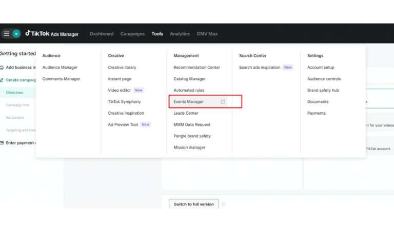Select Creative library
Screen dimensions: 394x232
click(x=122, y=68)
